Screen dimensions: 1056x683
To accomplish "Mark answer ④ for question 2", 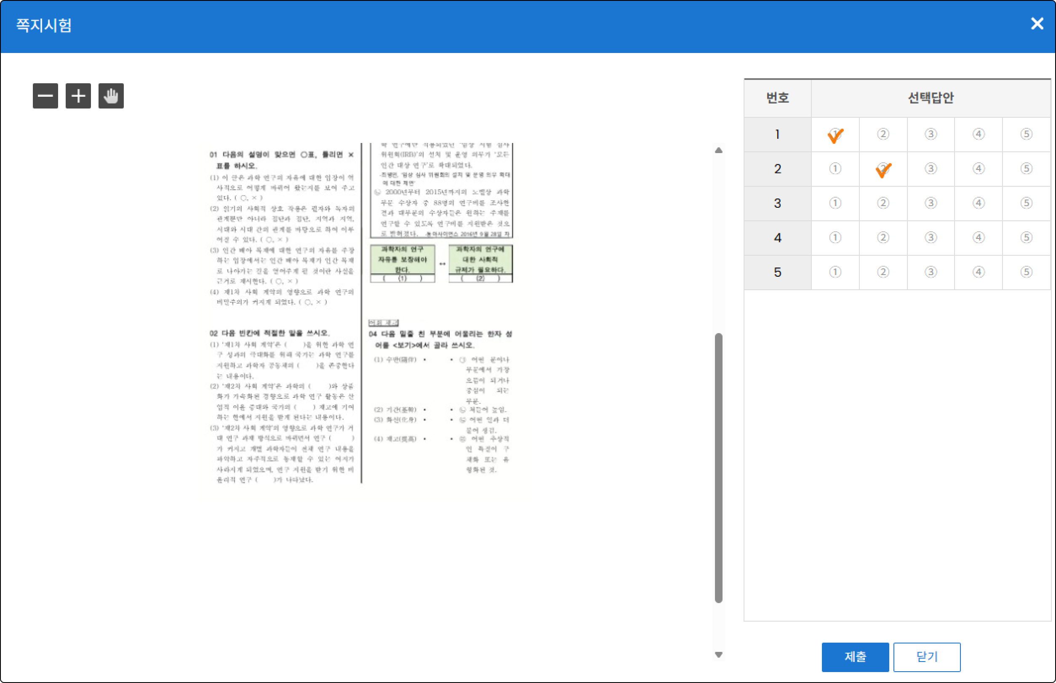I will click(979, 169).
